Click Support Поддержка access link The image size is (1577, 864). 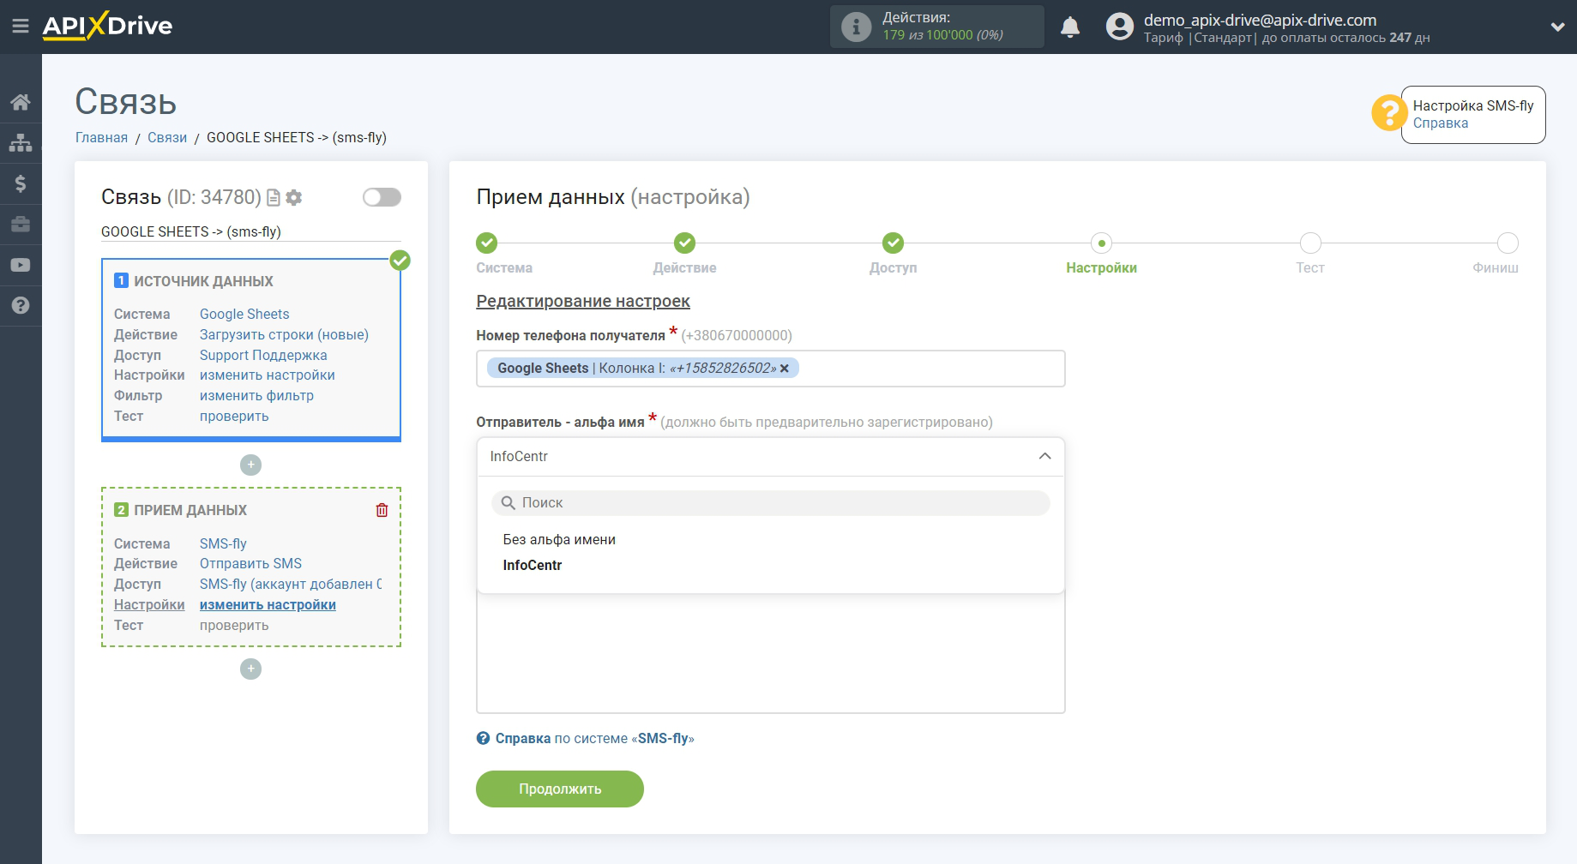tap(263, 355)
